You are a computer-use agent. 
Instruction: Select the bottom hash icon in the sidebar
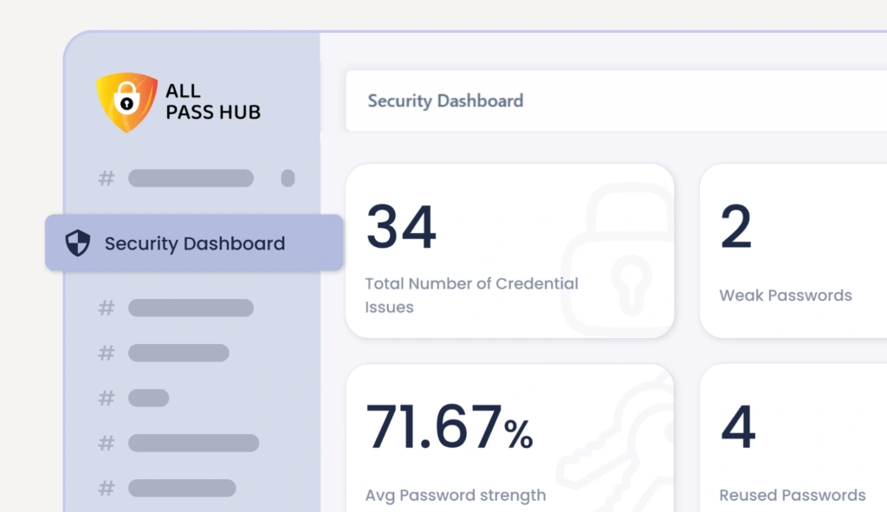click(106, 488)
